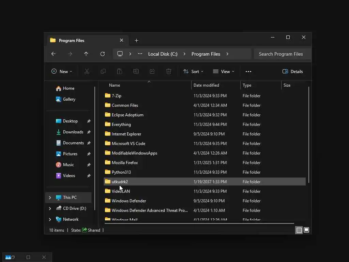
Task: Click the Share toolbar icon
Action: tap(152, 71)
